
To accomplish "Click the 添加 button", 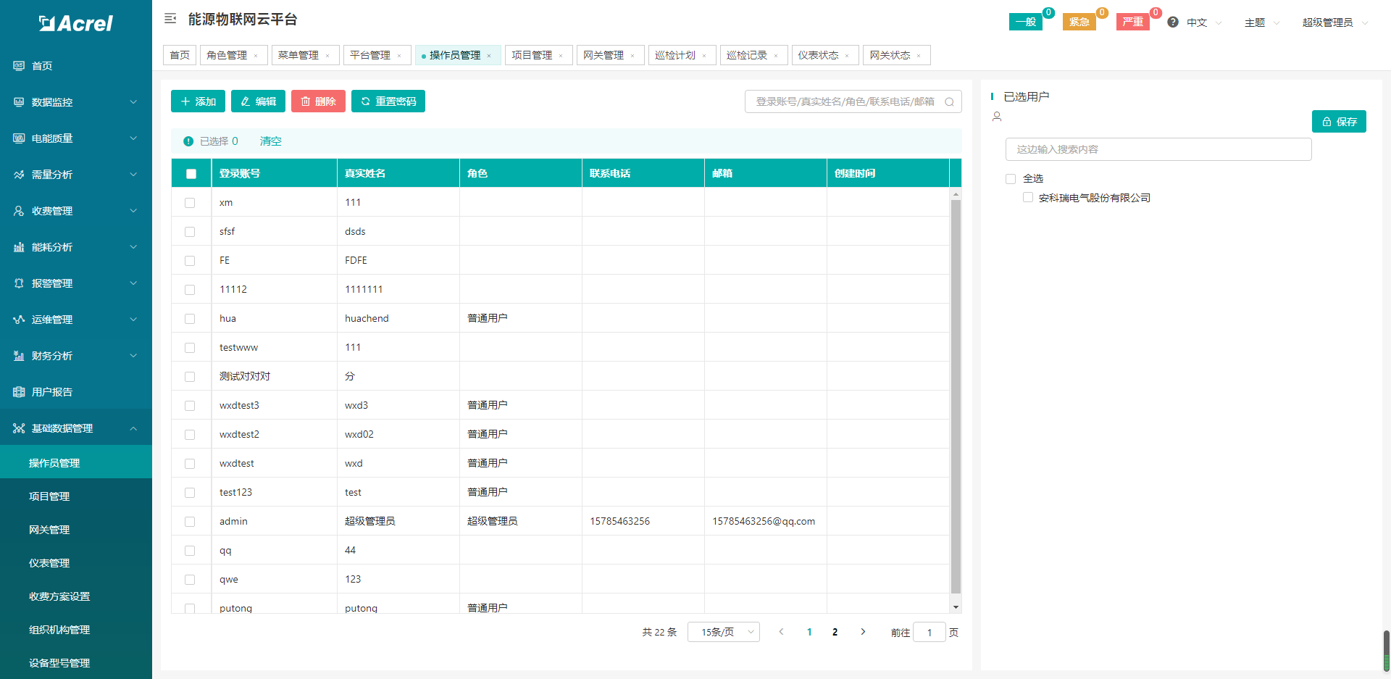I will point(198,101).
